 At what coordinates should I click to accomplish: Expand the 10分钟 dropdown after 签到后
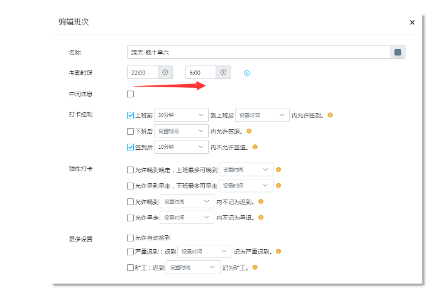(181, 147)
